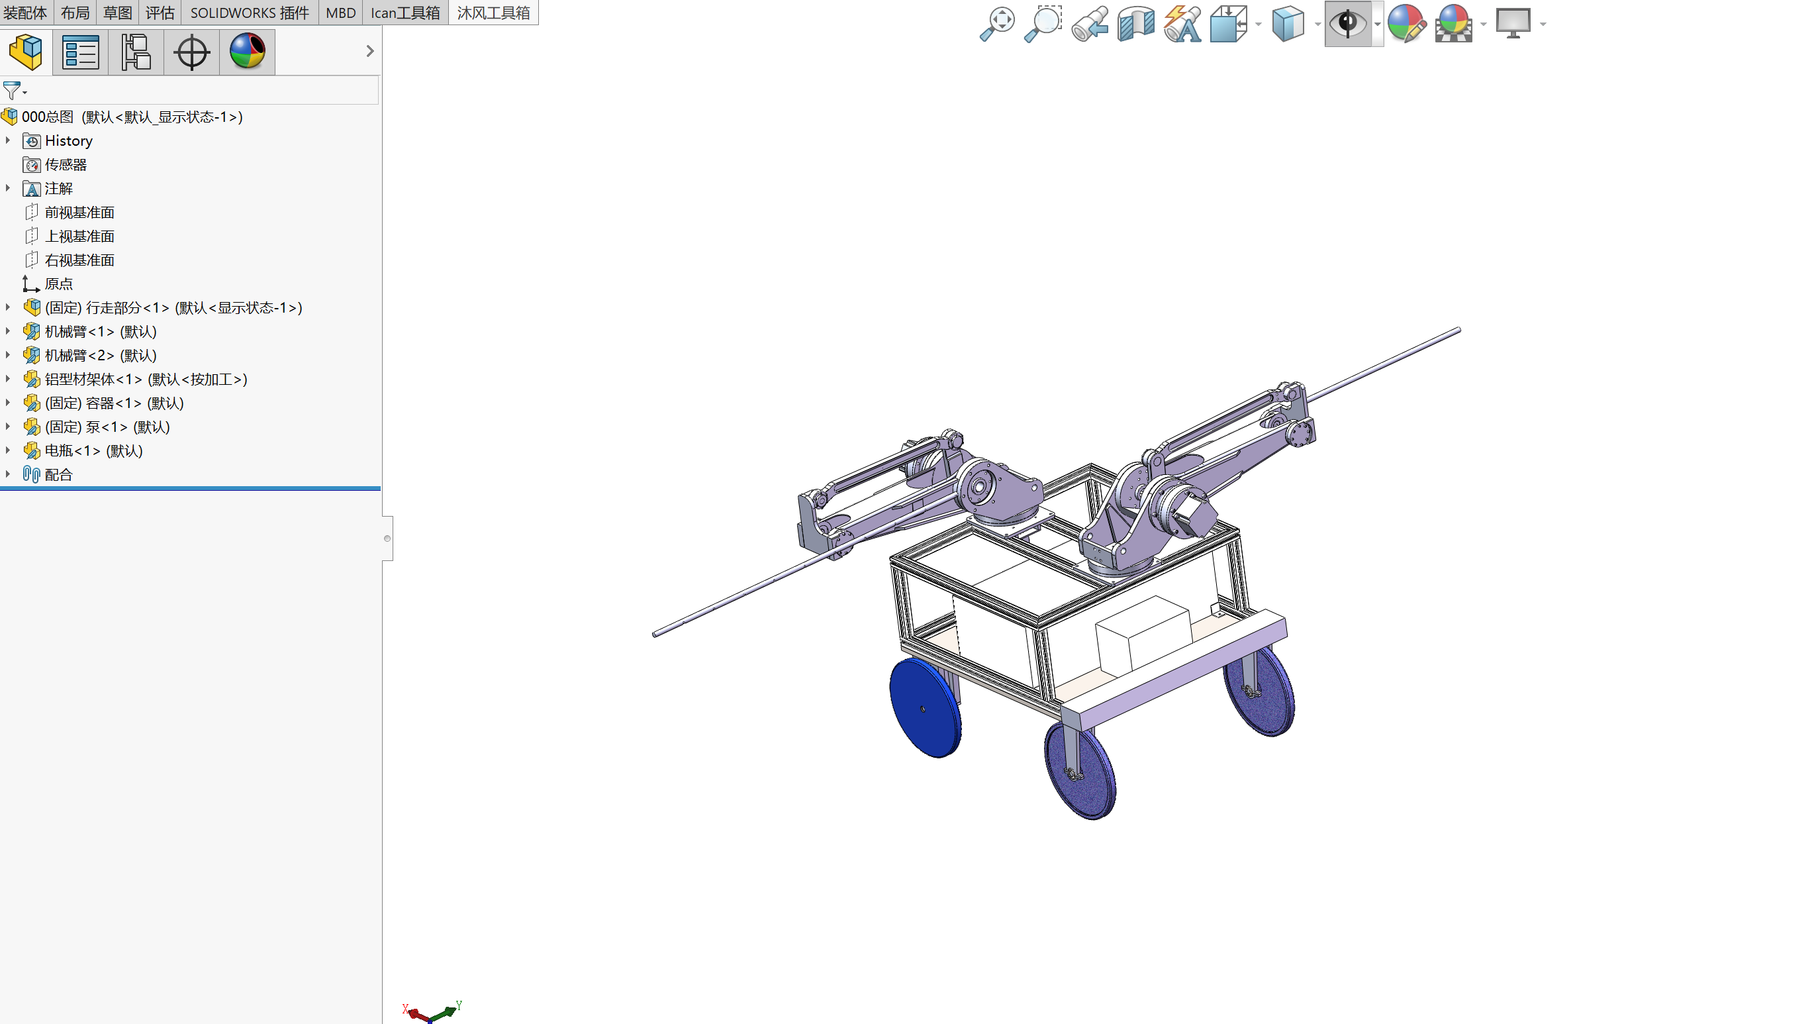This screenshot has height=1024, width=1814.
Task: Open the tree filter funnel dropdown
Action: click(15, 91)
